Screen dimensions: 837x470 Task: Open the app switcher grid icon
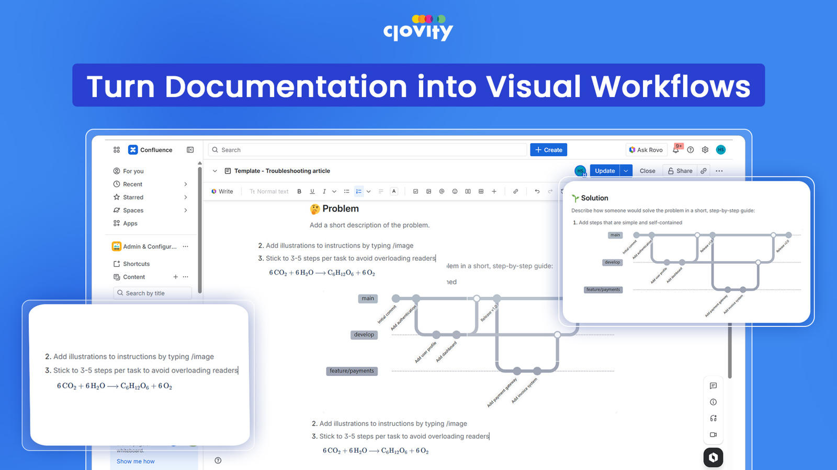click(x=117, y=150)
